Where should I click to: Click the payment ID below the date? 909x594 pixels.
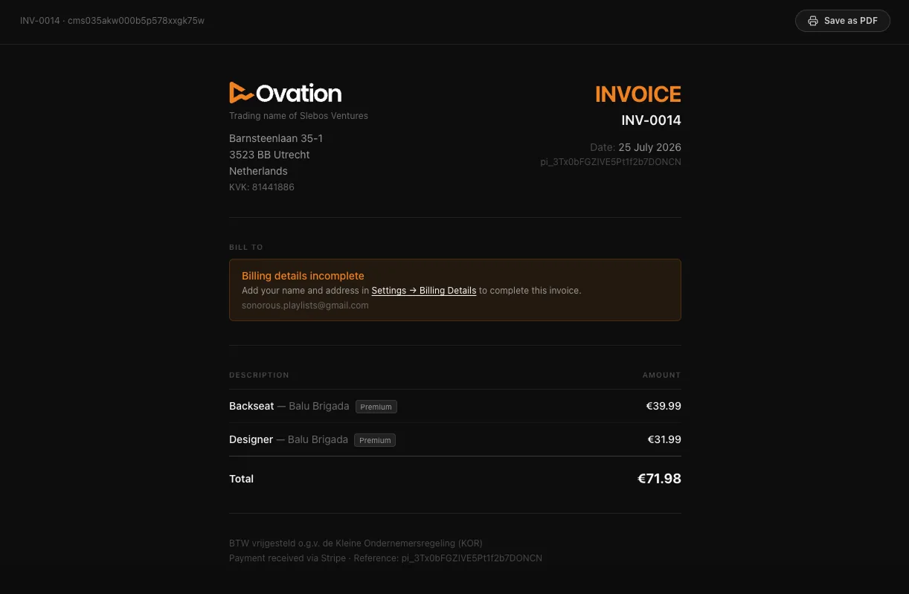(x=611, y=162)
